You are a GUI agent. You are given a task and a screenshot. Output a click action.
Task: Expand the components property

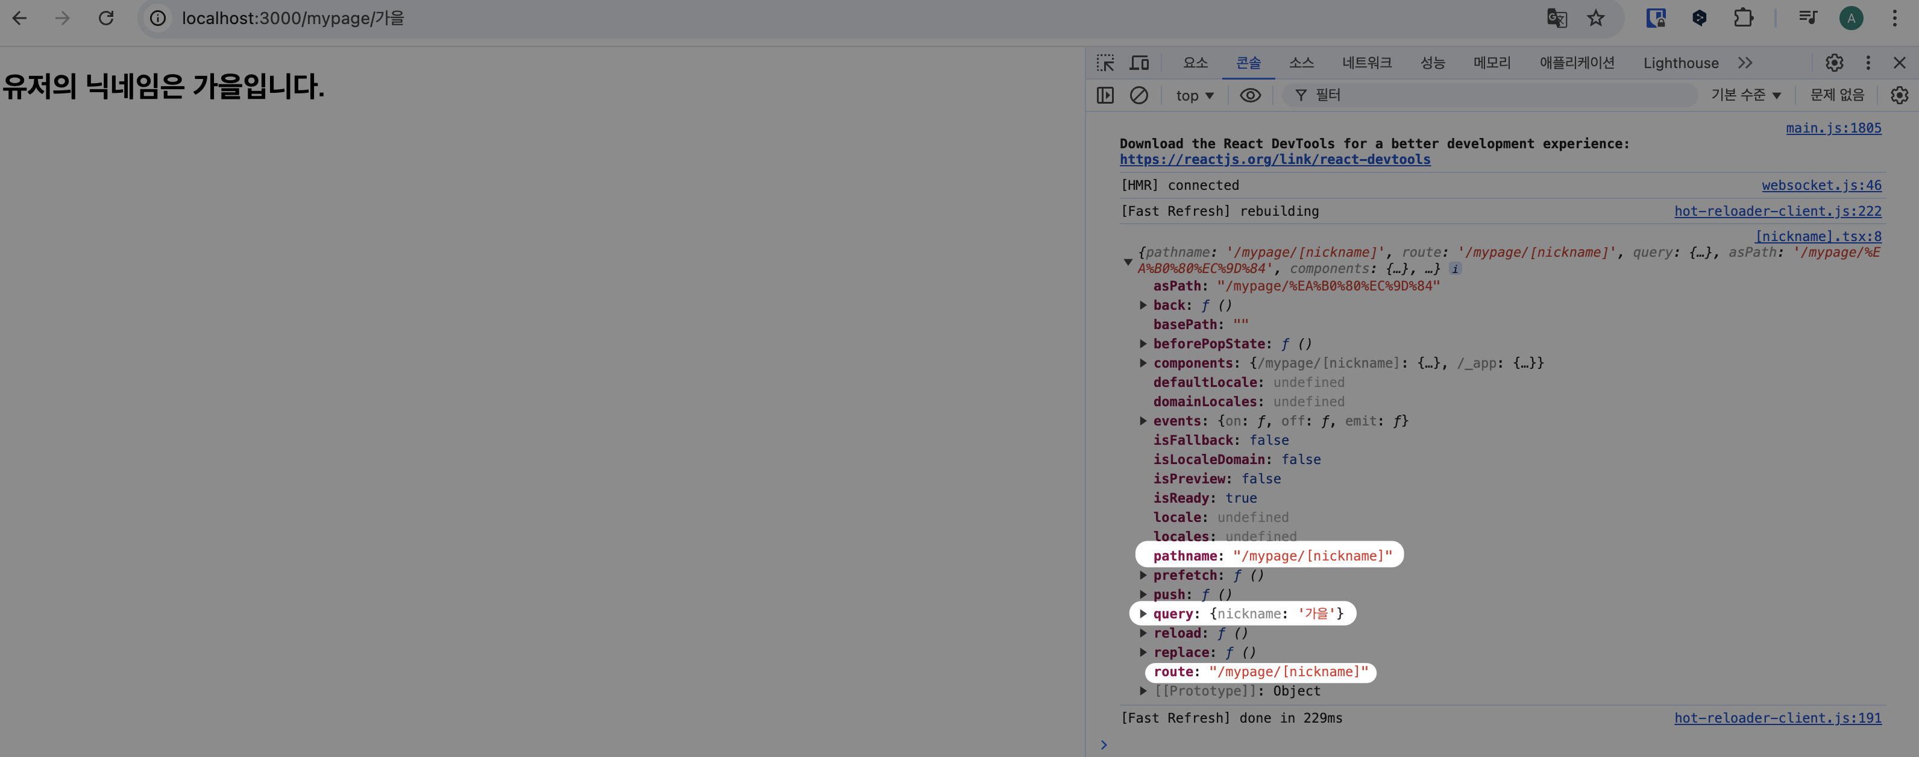[x=1143, y=363]
